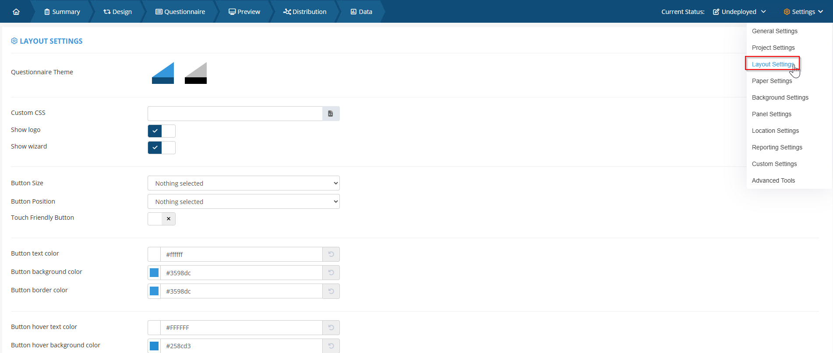The image size is (833, 353).
Task: Switch to the Questionnaire tab
Action: pos(180,12)
